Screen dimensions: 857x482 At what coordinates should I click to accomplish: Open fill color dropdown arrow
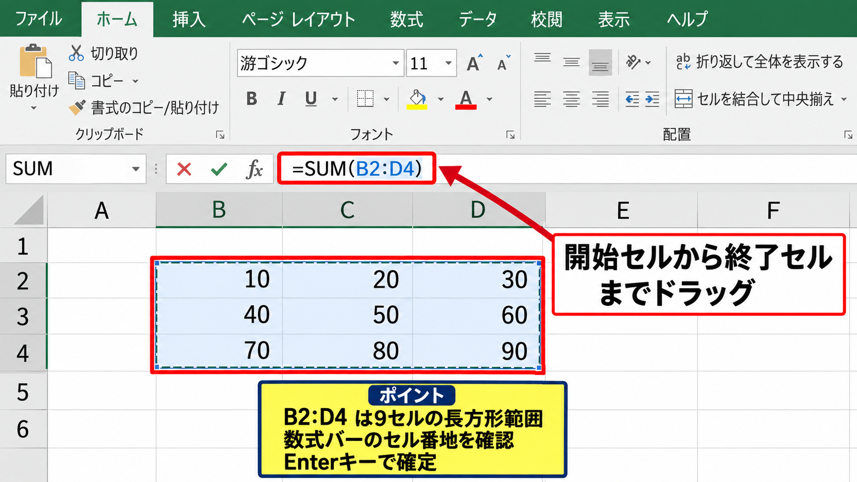pos(440,99)
